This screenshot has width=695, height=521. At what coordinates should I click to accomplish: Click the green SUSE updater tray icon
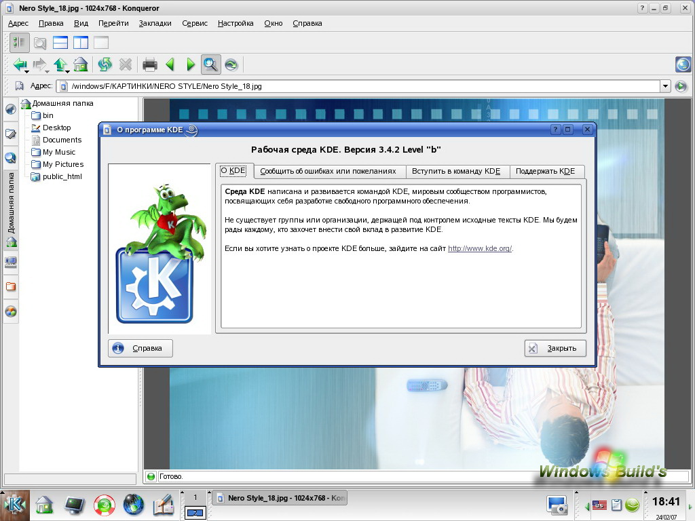(632, 505)
